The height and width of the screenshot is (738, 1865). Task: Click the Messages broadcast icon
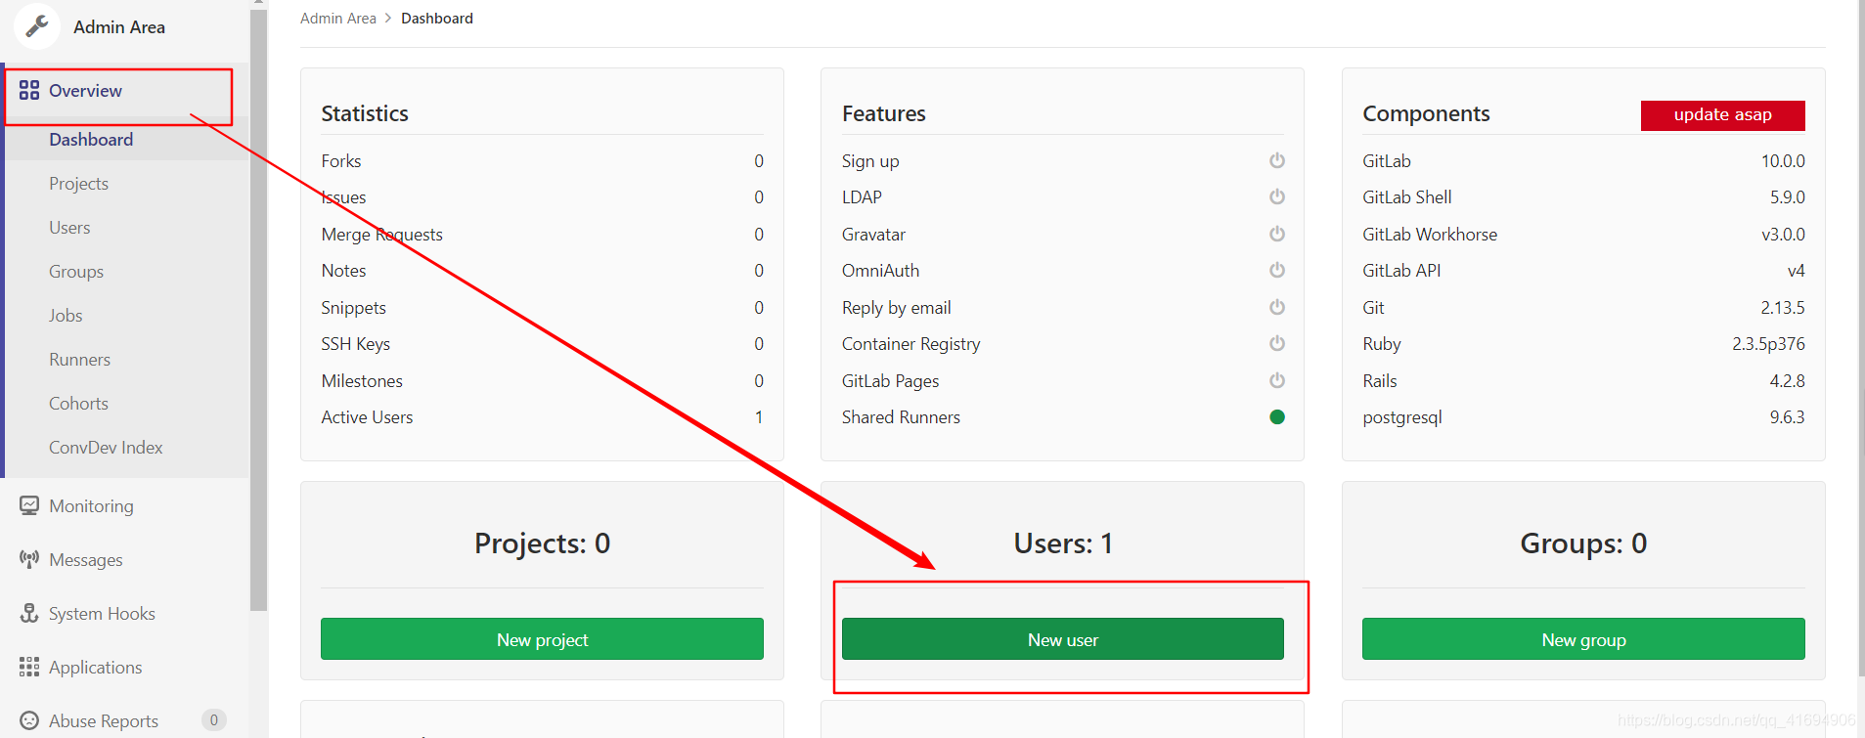click(x=29, y=559)
